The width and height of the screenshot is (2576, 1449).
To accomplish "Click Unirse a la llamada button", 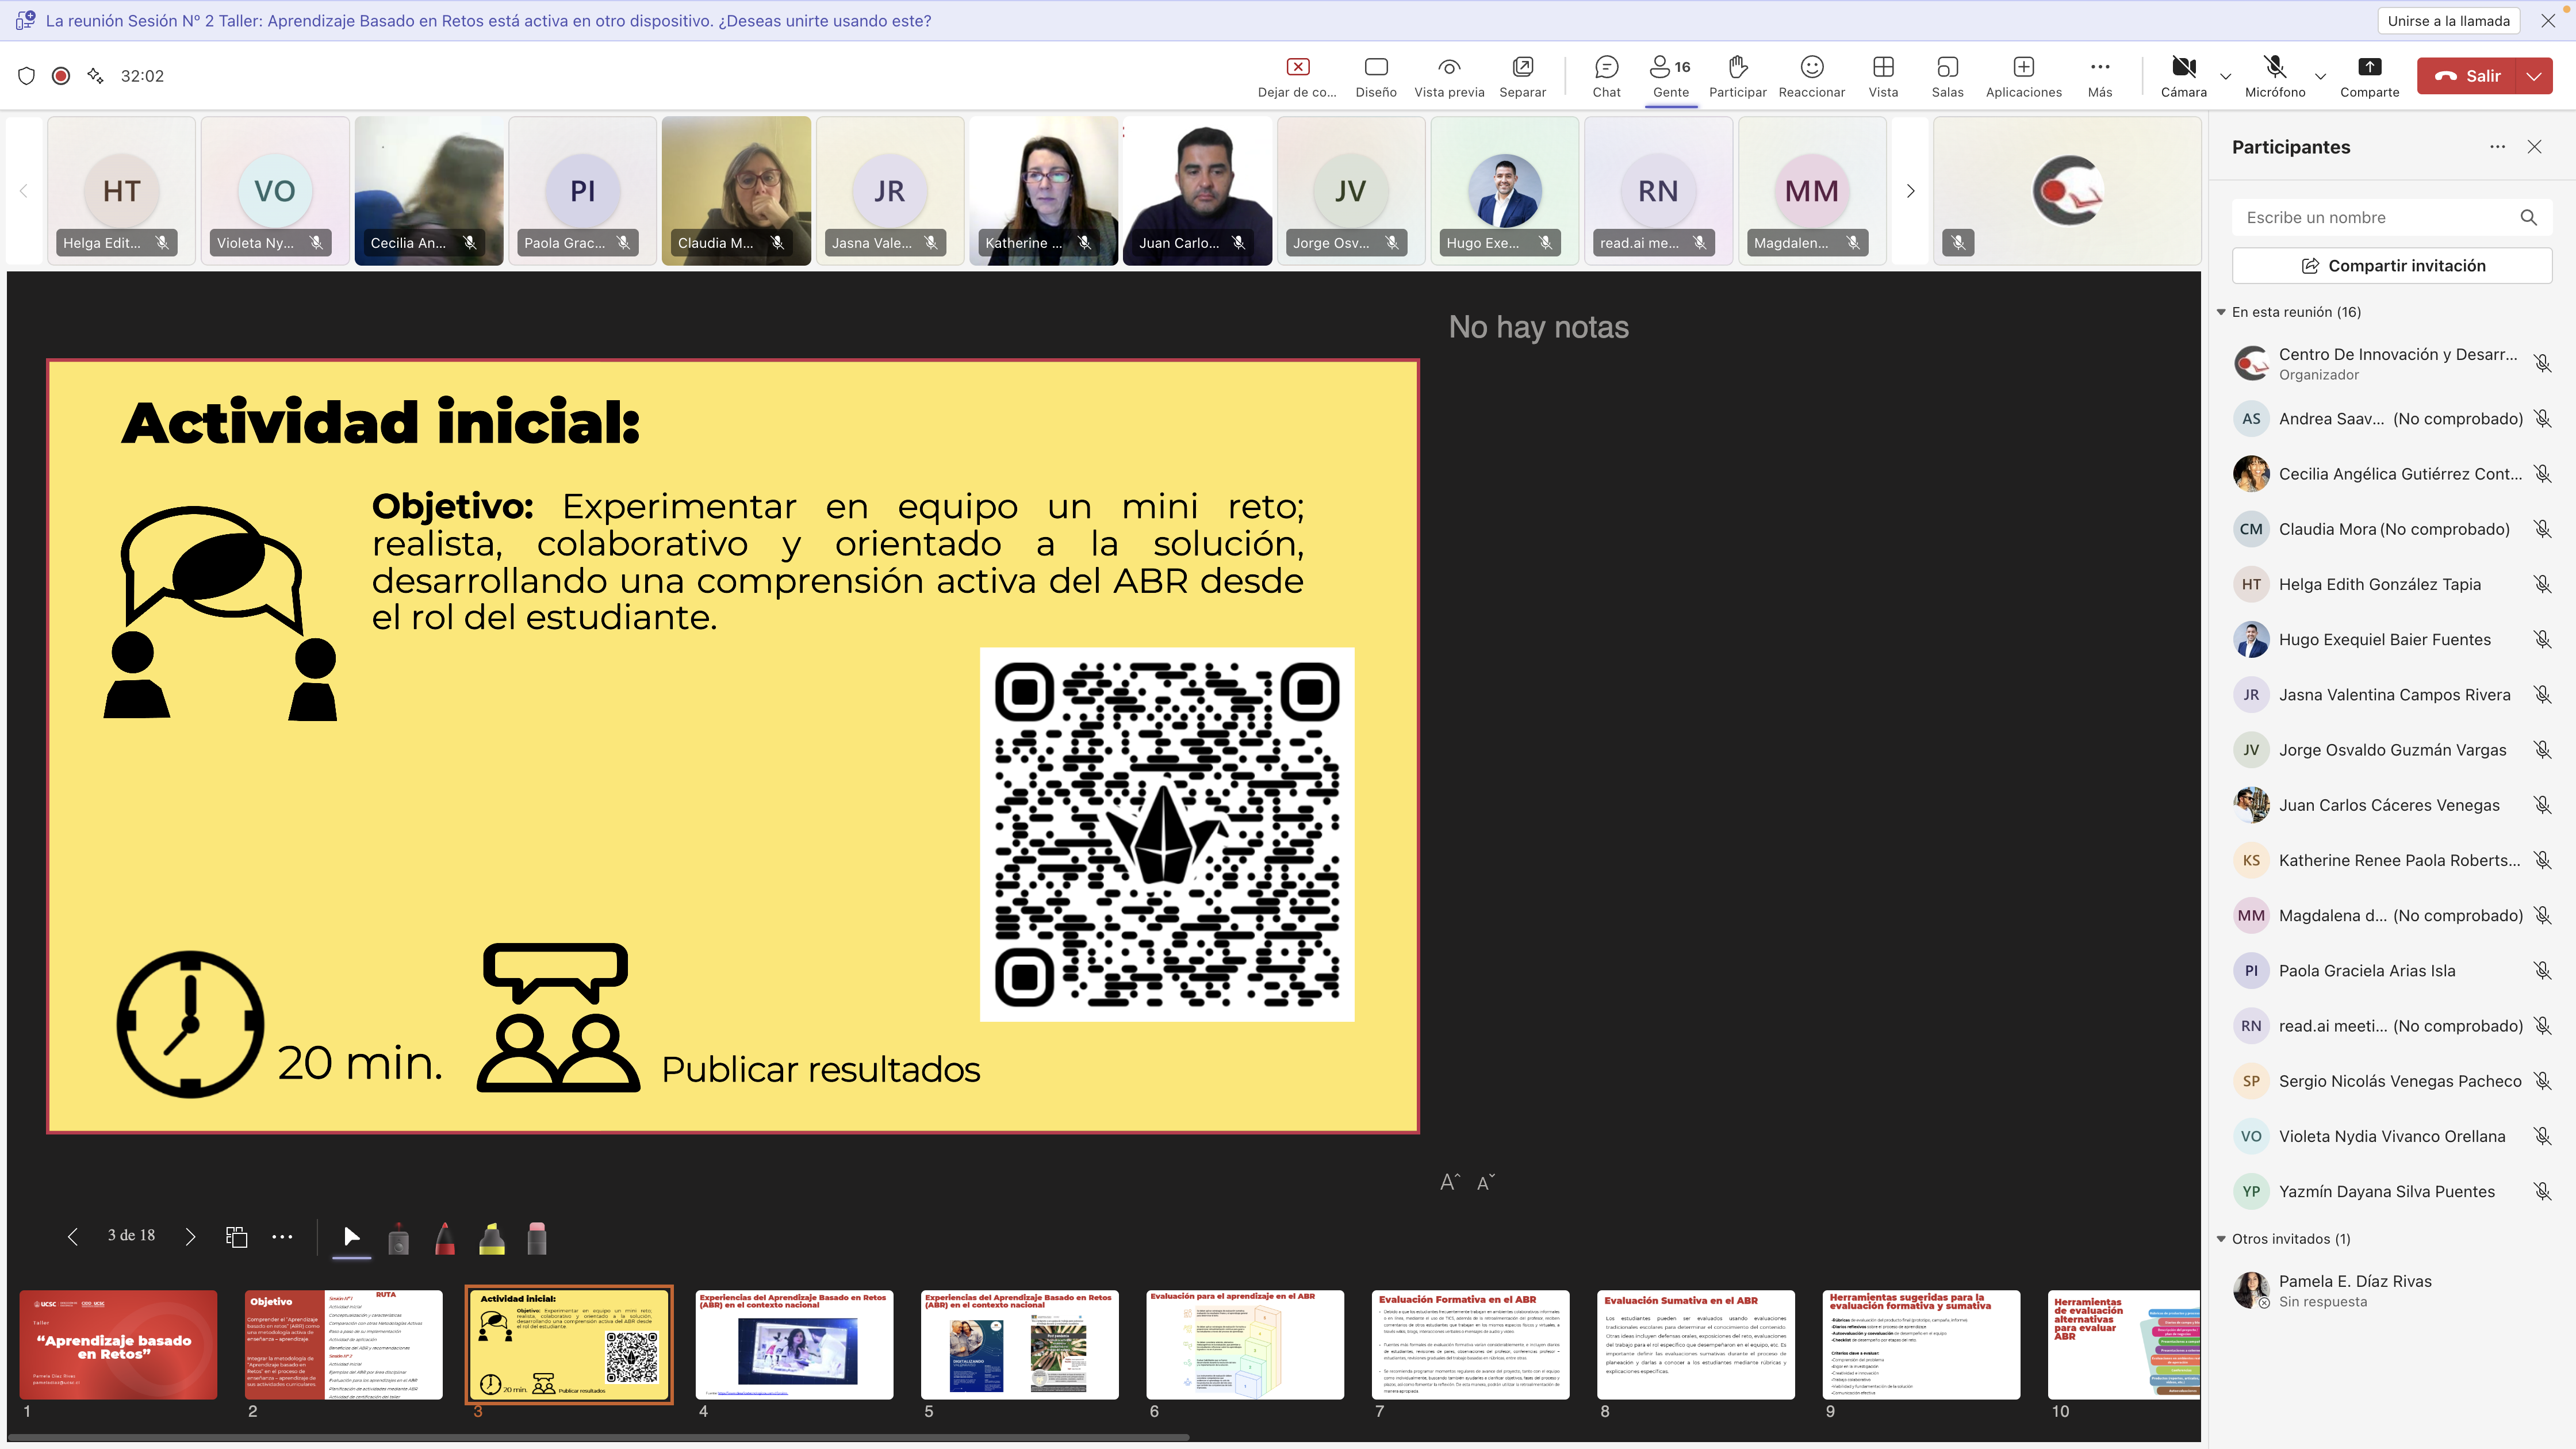I will tap(2448, 21).
